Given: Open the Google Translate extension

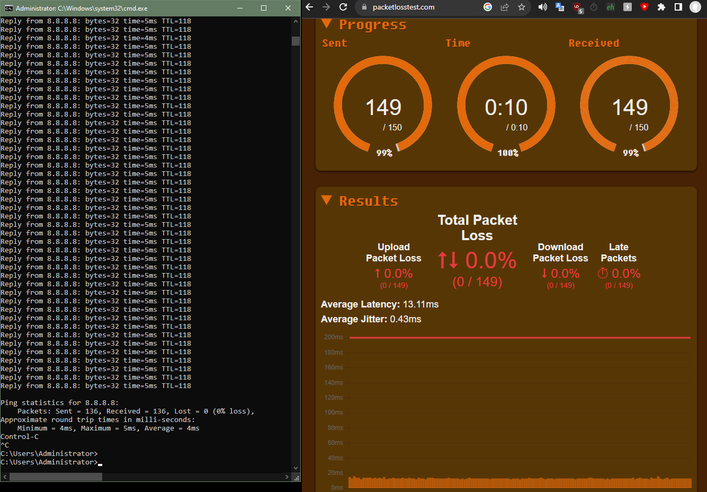Looking at the screenshot, I should point(560,7).
